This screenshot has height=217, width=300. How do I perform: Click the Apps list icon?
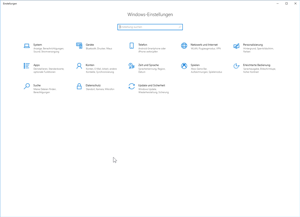pos(27,66)
